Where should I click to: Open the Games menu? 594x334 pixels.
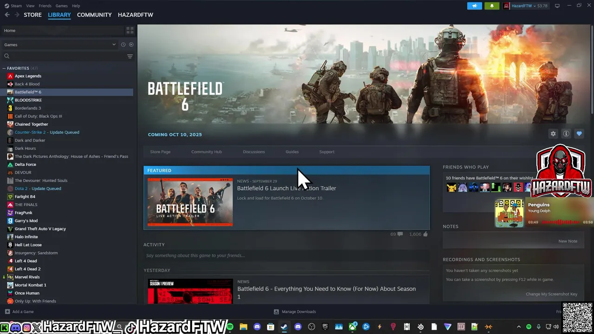pos(62,6)
